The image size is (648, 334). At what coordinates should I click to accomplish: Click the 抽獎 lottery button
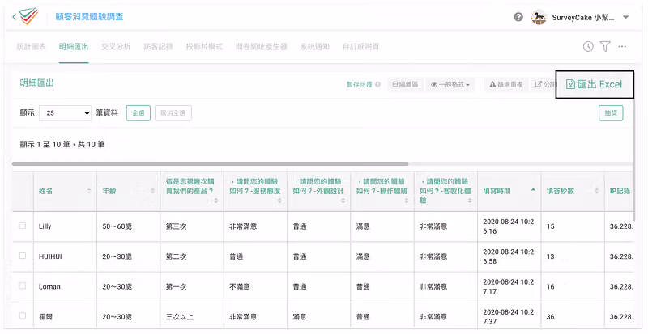[611, 112]
